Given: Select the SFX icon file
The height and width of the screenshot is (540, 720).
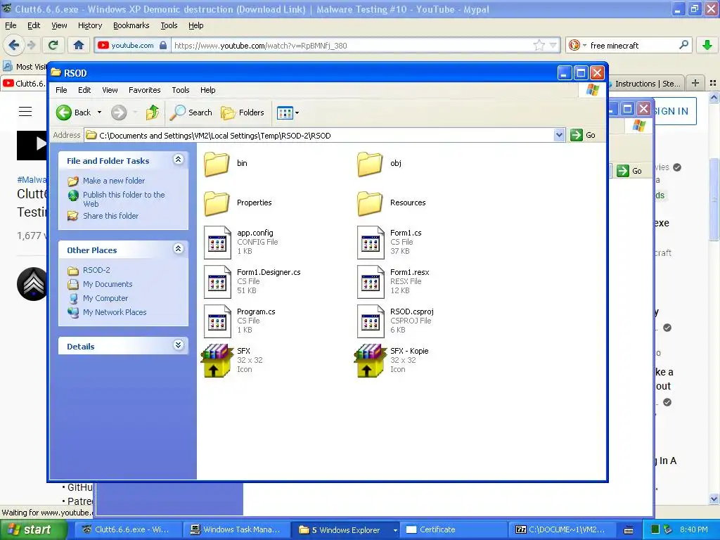Looking at the screenshot, I should click(217, 361).
